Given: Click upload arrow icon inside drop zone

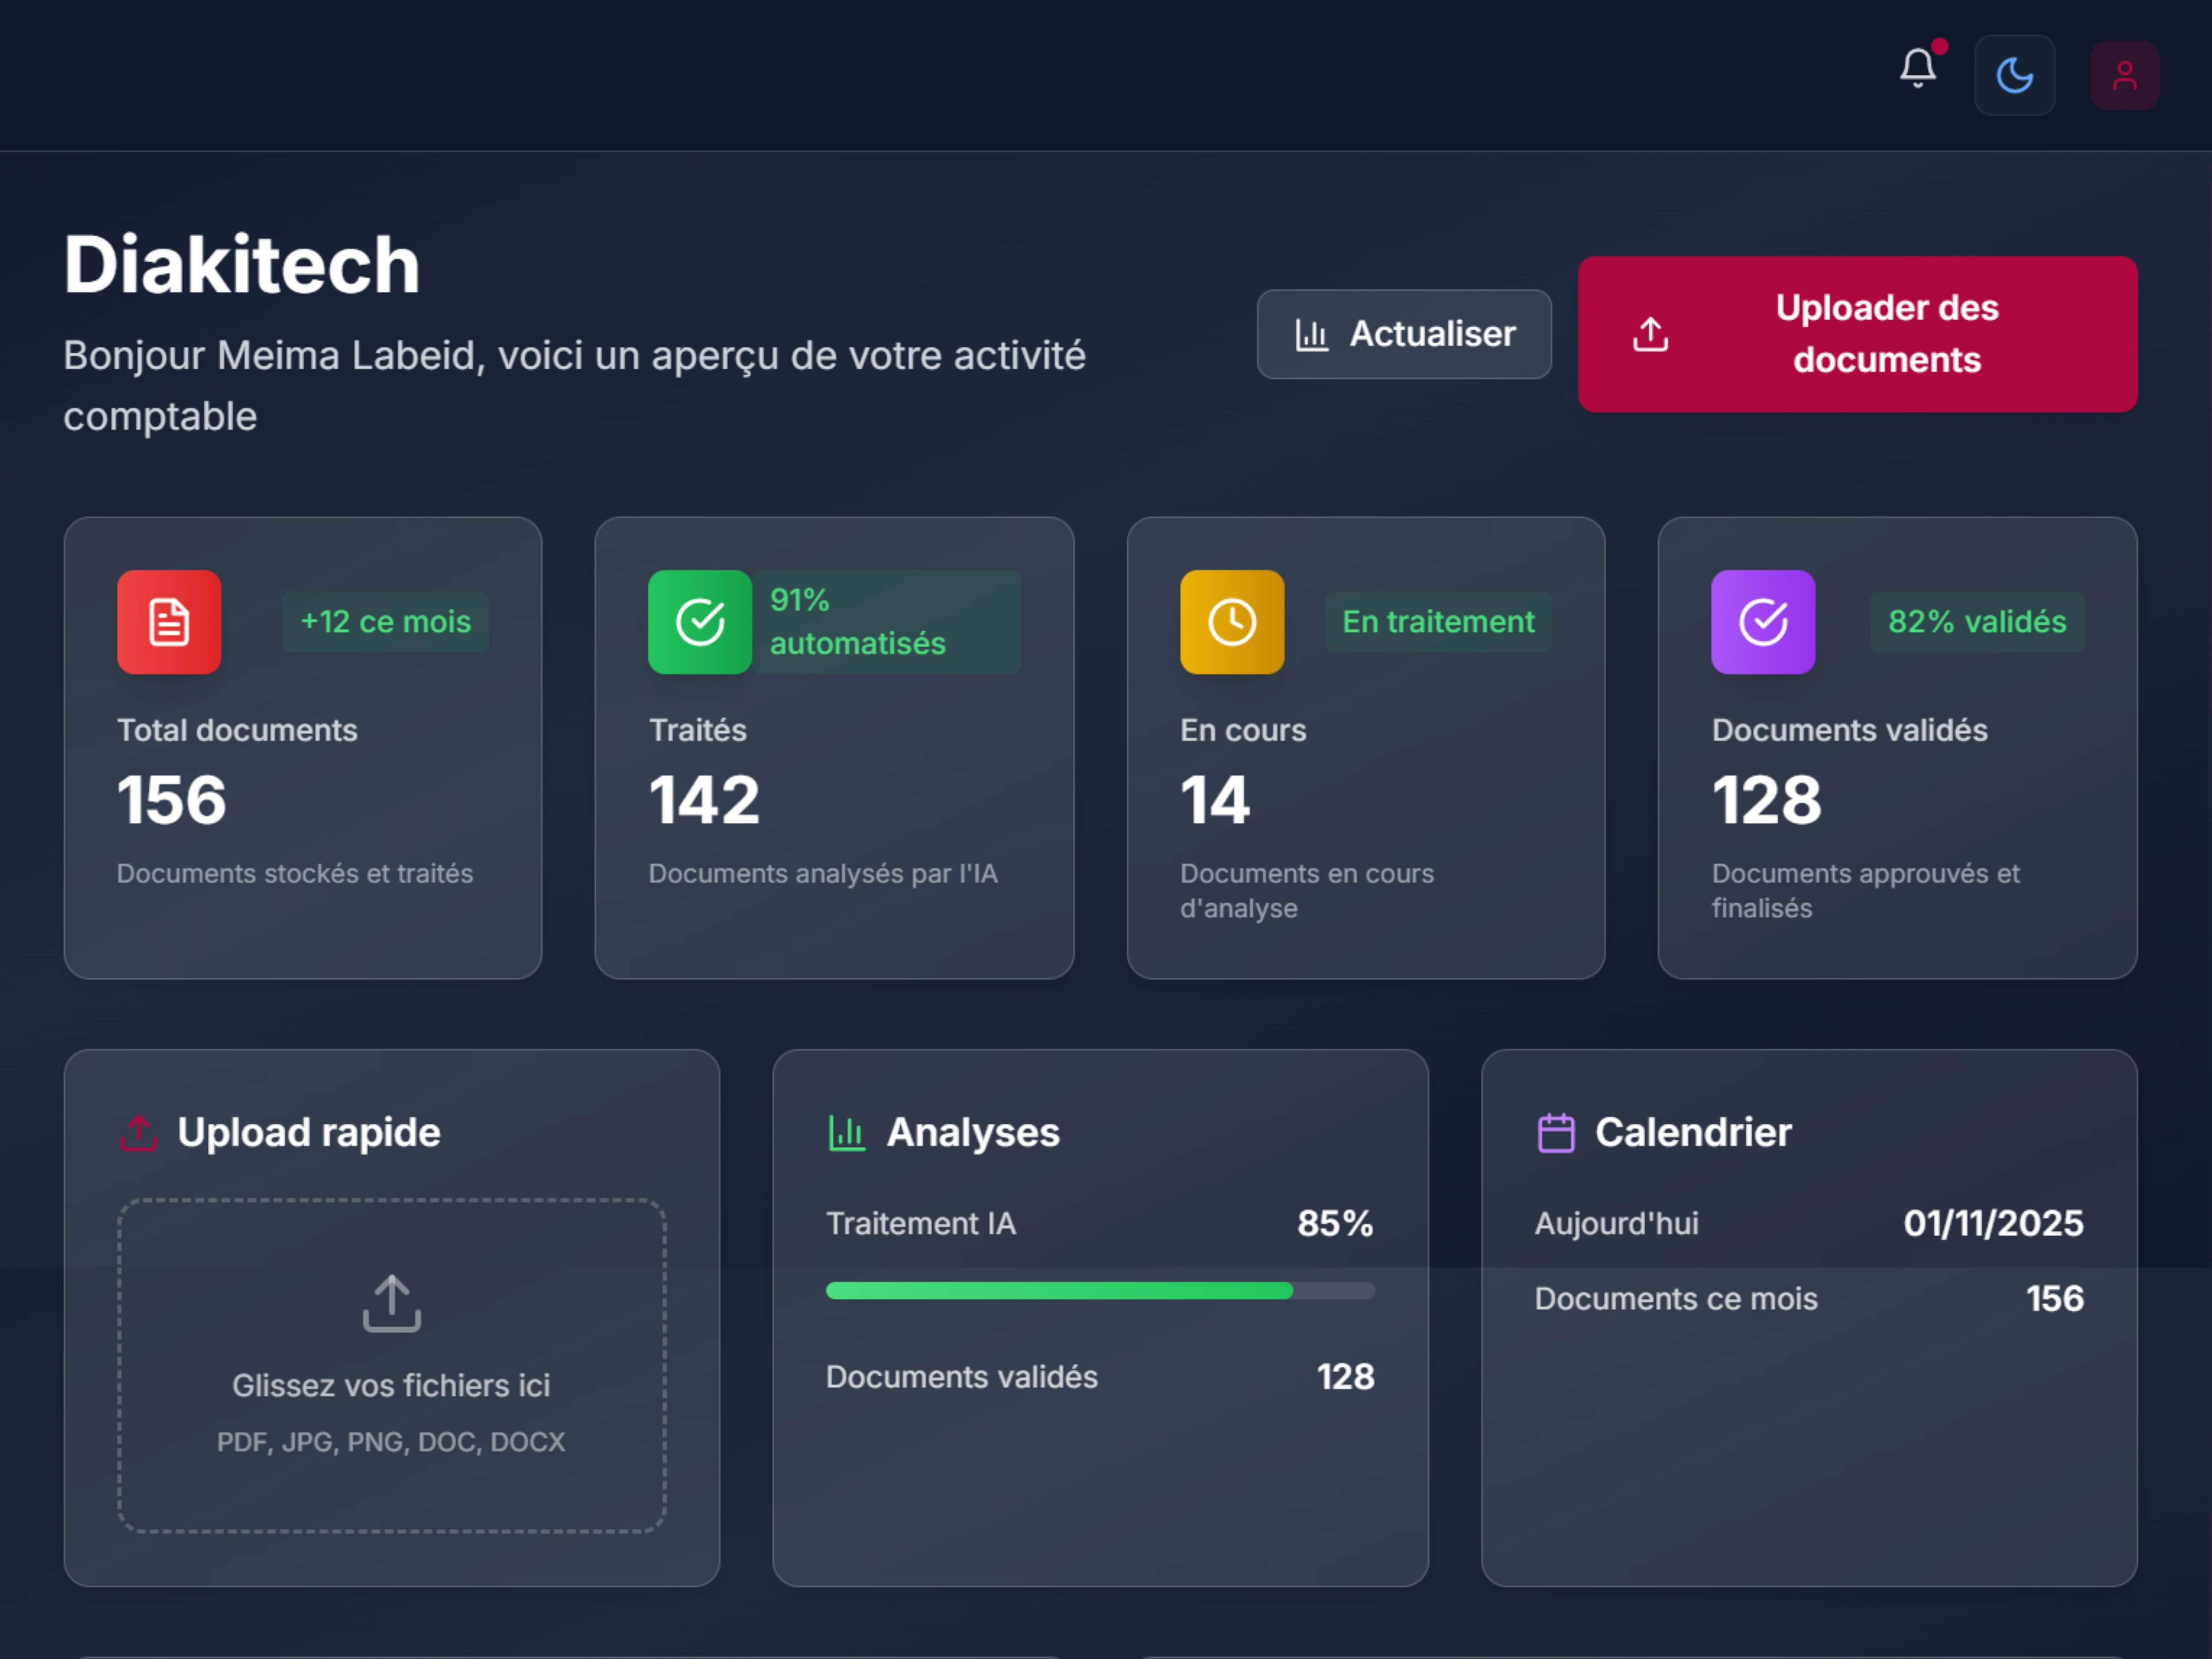Looking at the screenshot, I should click(391, 1303).
